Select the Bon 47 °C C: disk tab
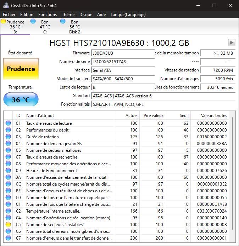Screen dimensions: 239x246 click(x=45, y=27)
